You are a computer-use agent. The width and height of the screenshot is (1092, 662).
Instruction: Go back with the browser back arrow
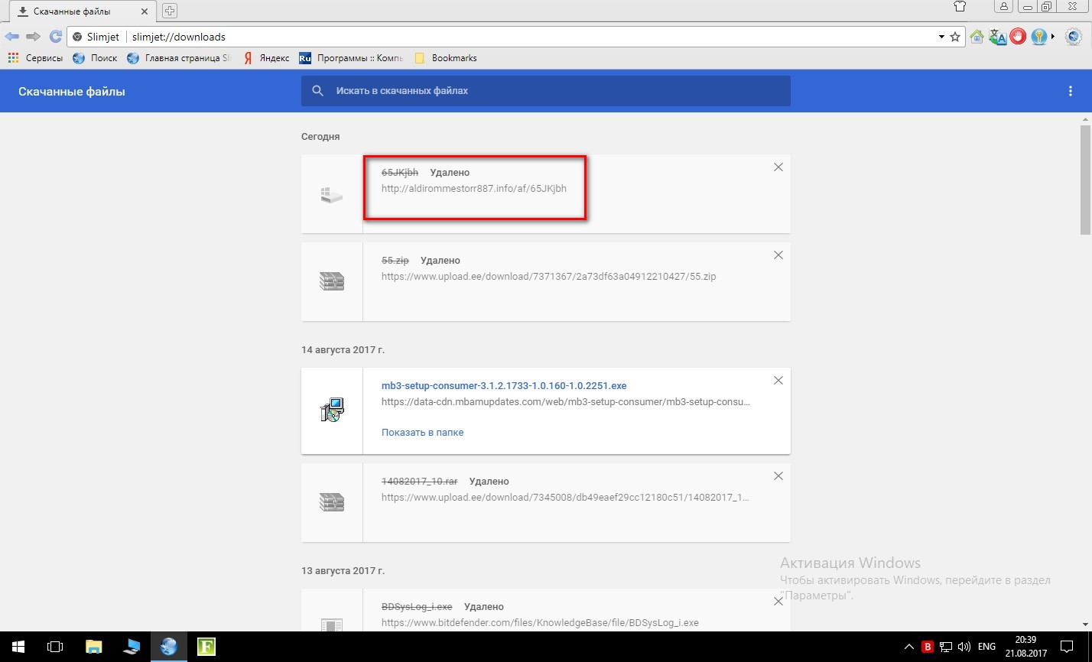pyautogui.click(x=12, y=37)
